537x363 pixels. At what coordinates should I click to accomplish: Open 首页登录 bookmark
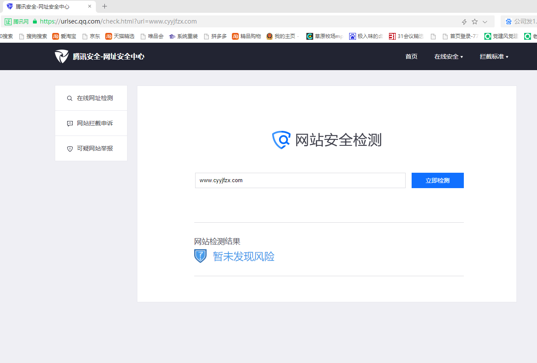pos(460,36)
